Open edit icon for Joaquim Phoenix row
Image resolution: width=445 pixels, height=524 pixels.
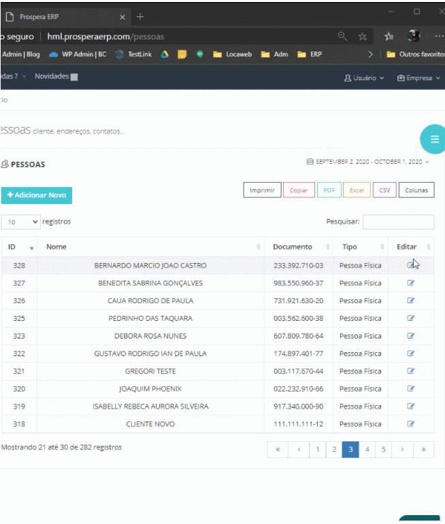410,389
